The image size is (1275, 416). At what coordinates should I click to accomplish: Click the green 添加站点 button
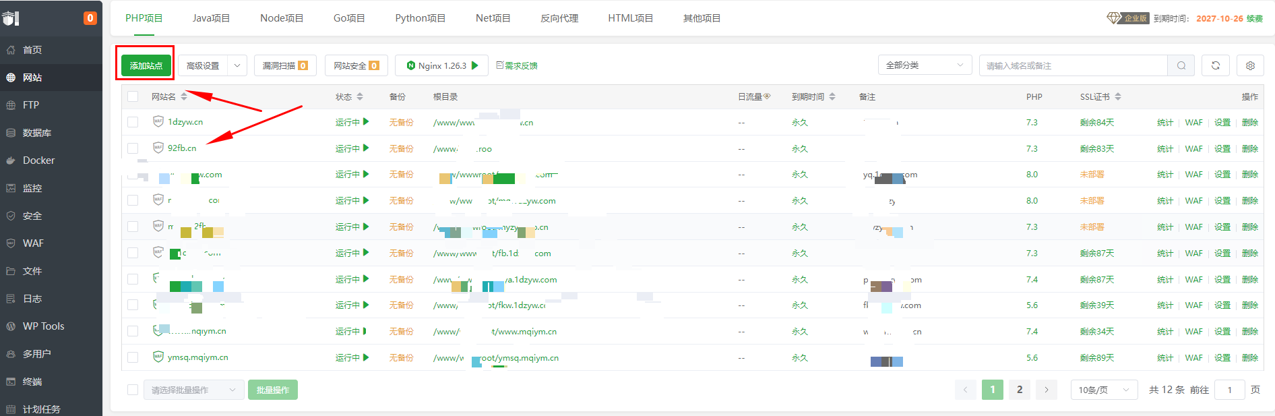pyautogui.click(x=146, y=65)
